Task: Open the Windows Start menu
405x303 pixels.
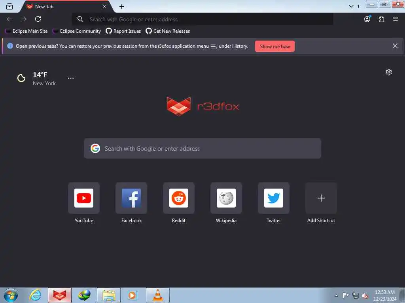Action: pos(11,295)
